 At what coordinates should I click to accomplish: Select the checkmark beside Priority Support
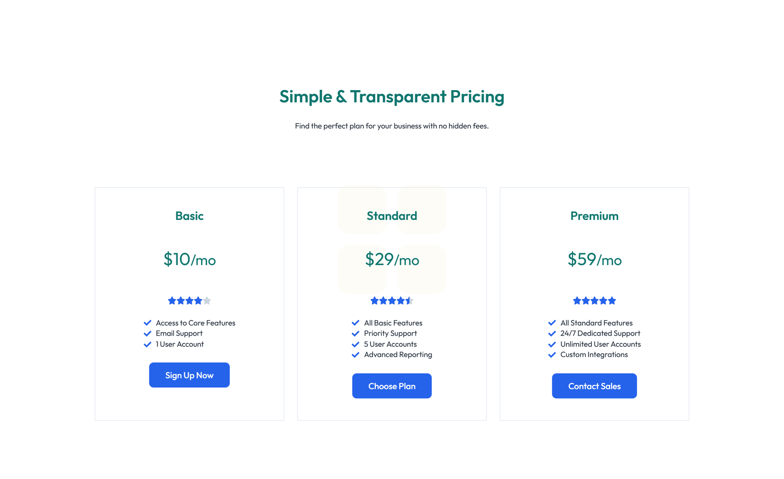(355, 333)
